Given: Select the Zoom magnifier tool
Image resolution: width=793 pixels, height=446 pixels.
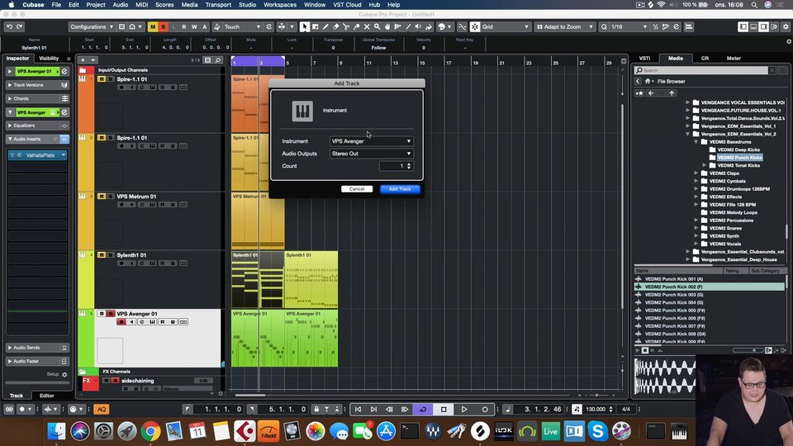Looking at the screenshot, I should click(x=377, y=26).
